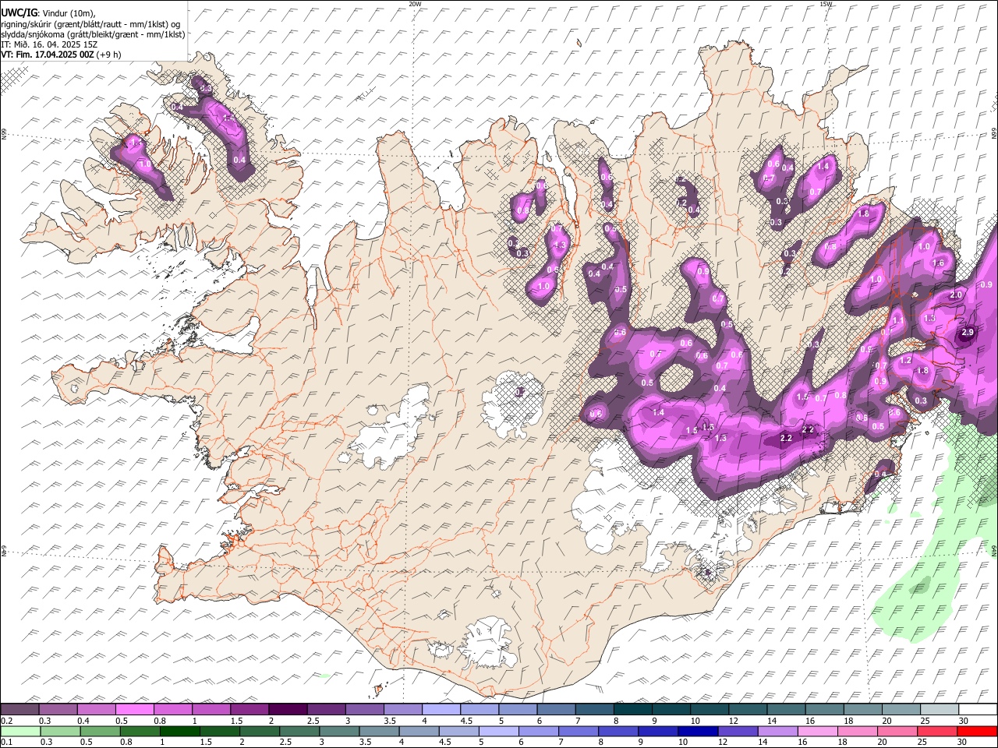
Task: Click the gray-green rain swatch labeled 3
Action: [x=340, y=731]
